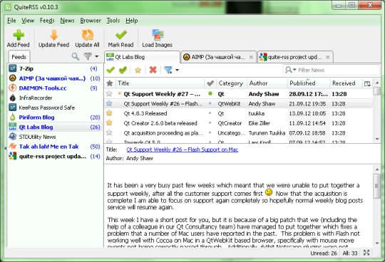Click the news filter funnel icon
385x262 pixels.
[x=168, y=70]
